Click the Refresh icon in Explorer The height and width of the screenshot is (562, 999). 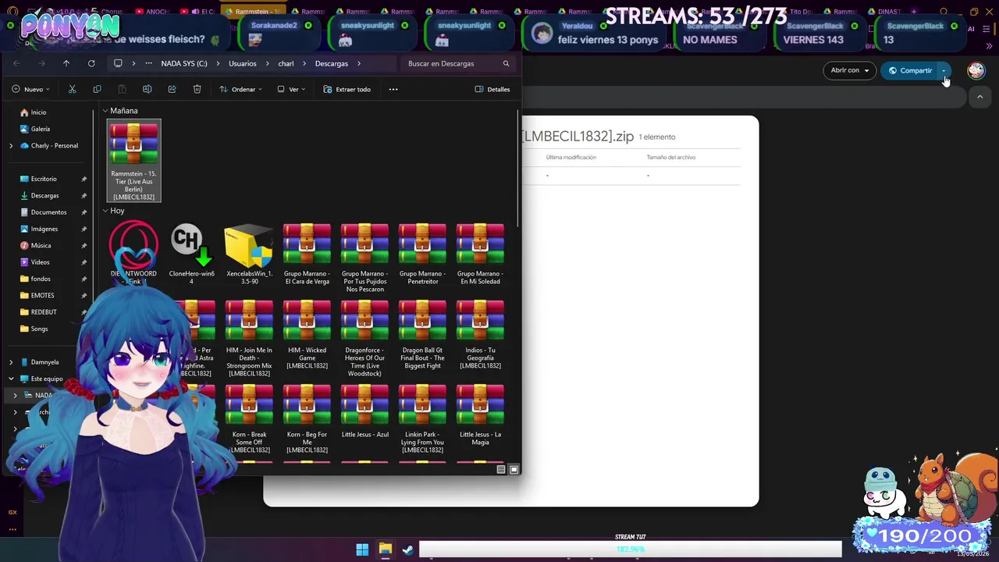point(91,63)
